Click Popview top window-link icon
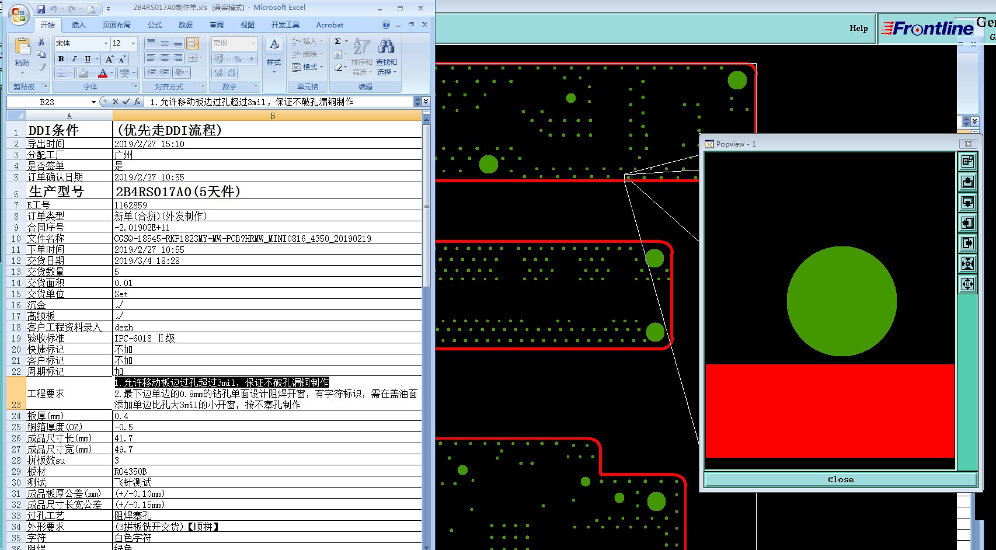 pyautogui.click(x=967, y=162)
